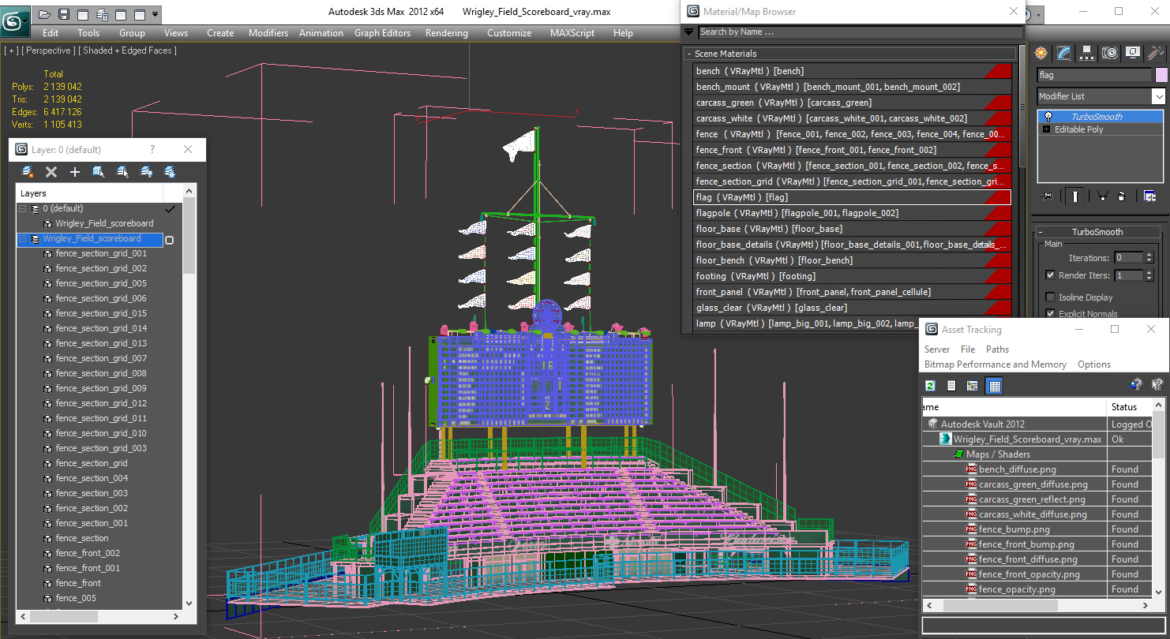Click the Render Iters spinner arrows
Viewport: 1170px width, 639px height.
tap(1149, 275)
